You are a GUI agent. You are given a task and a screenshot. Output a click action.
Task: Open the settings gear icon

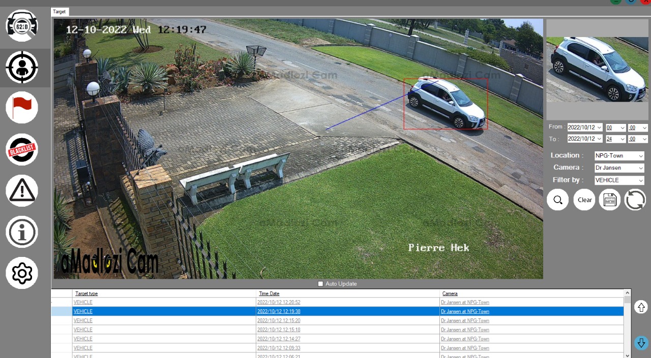coord(22,273)
